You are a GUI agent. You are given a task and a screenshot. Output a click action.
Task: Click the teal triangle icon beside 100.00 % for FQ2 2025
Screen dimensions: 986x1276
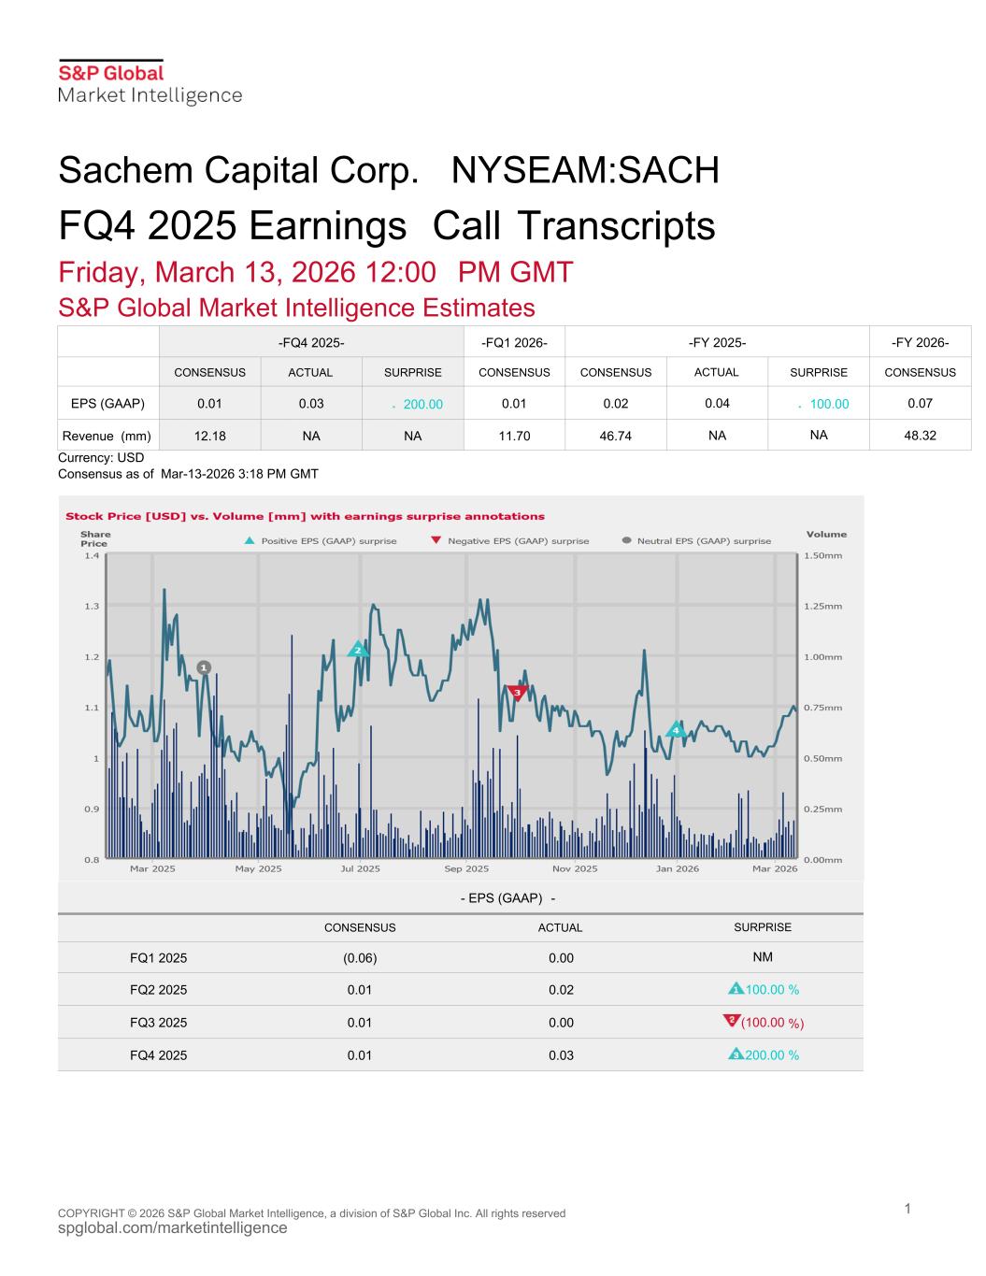[736, 989]
